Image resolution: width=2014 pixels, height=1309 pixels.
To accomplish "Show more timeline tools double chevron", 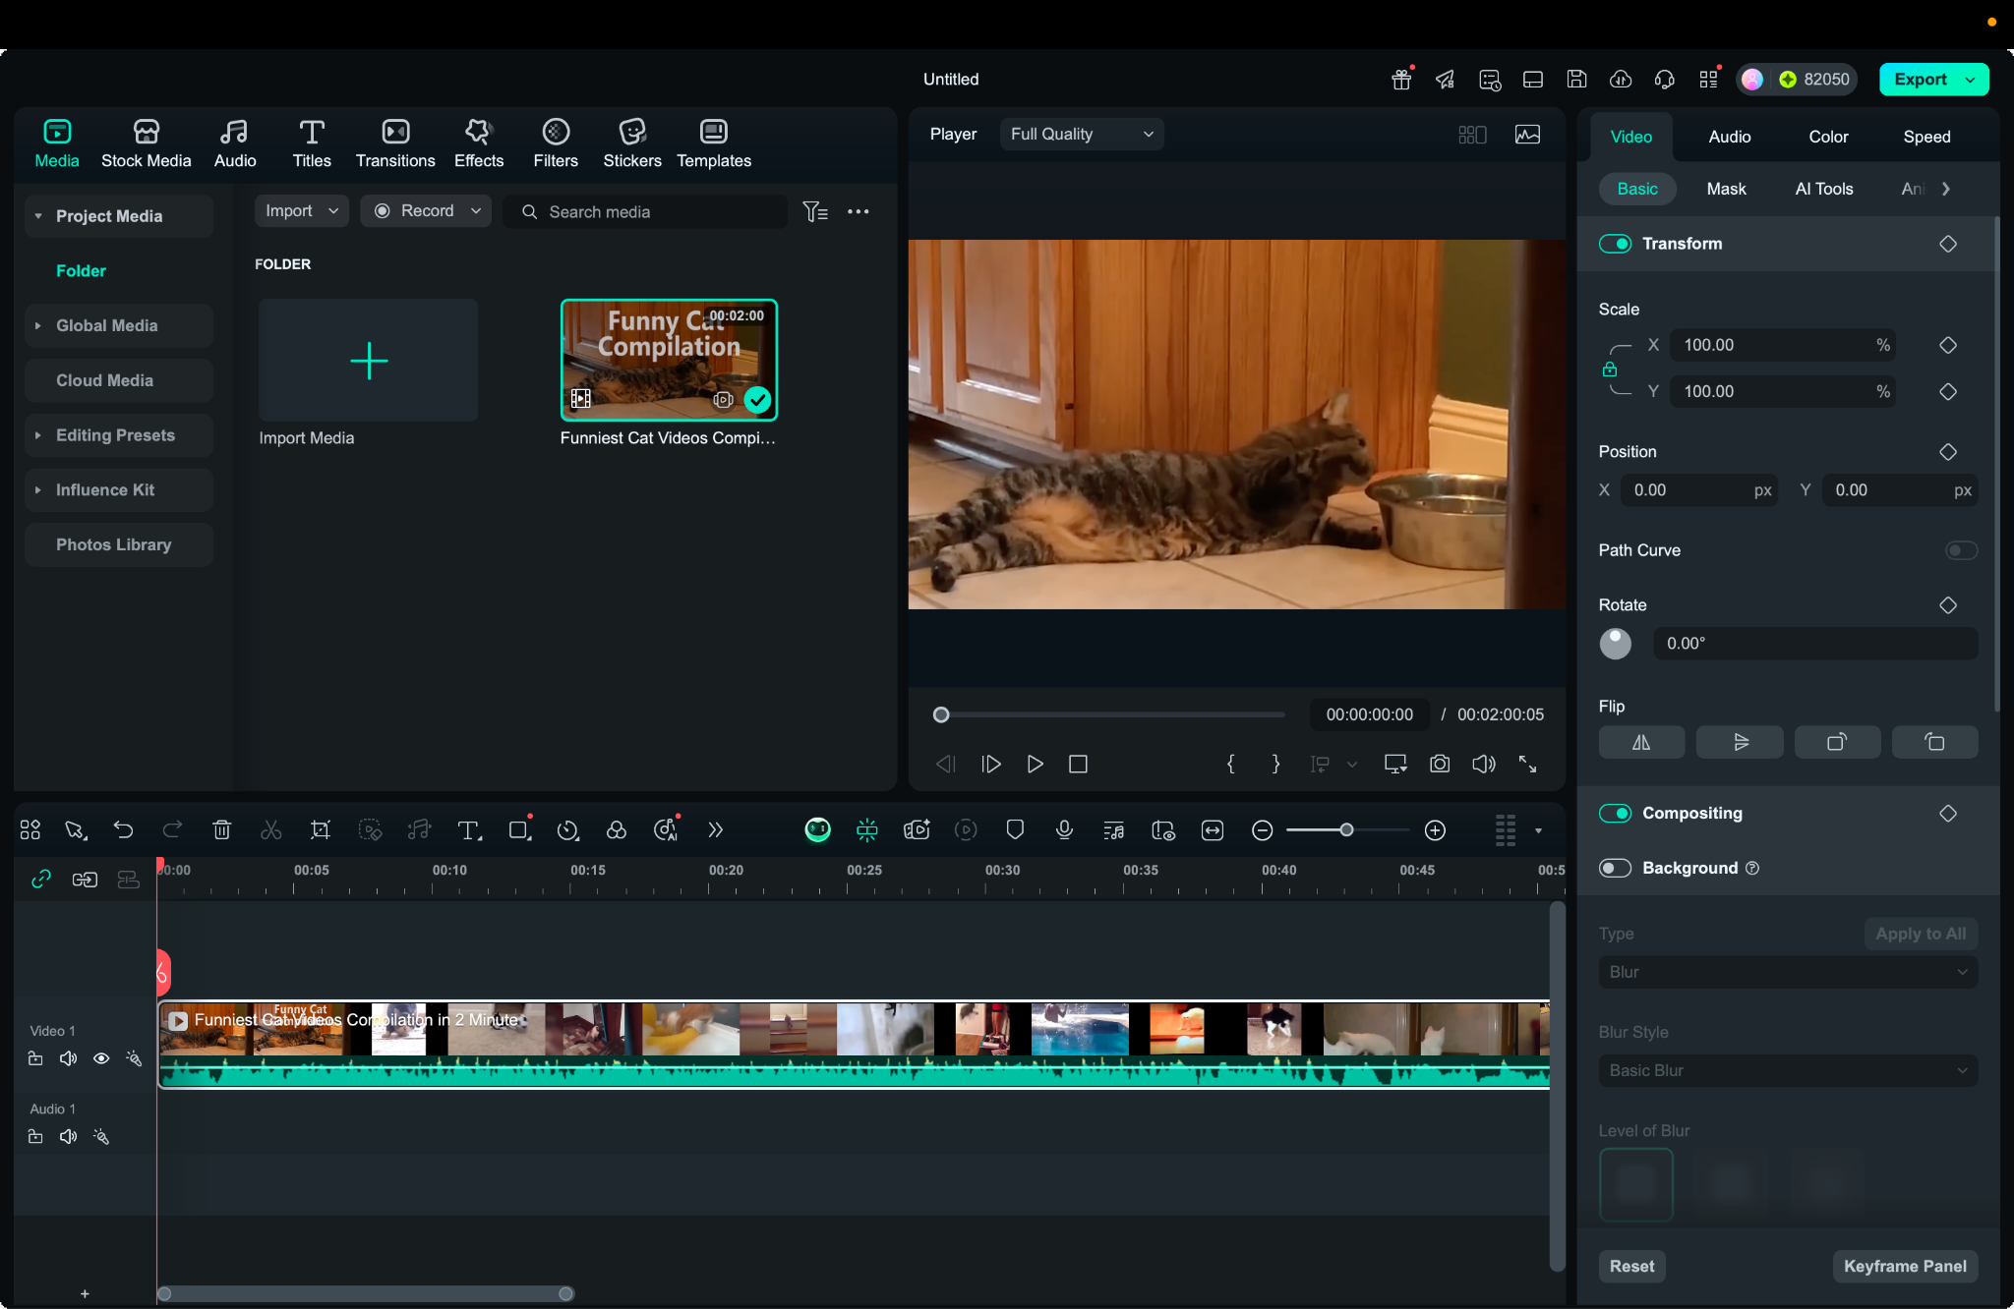I will point(715,830).
